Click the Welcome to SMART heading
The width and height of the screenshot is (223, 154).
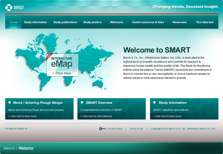pos(157,50)
